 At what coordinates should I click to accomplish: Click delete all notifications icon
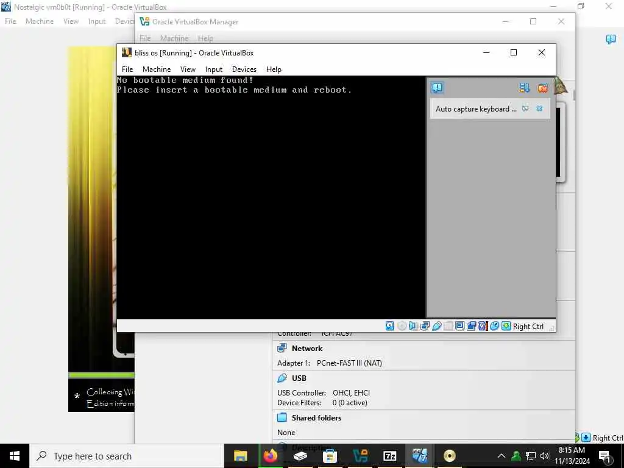pos(542,88)
